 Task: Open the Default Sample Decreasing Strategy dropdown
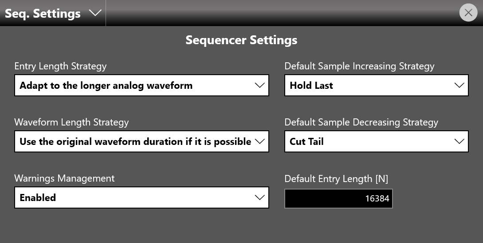pyautogui.click(x=377, y=141)
